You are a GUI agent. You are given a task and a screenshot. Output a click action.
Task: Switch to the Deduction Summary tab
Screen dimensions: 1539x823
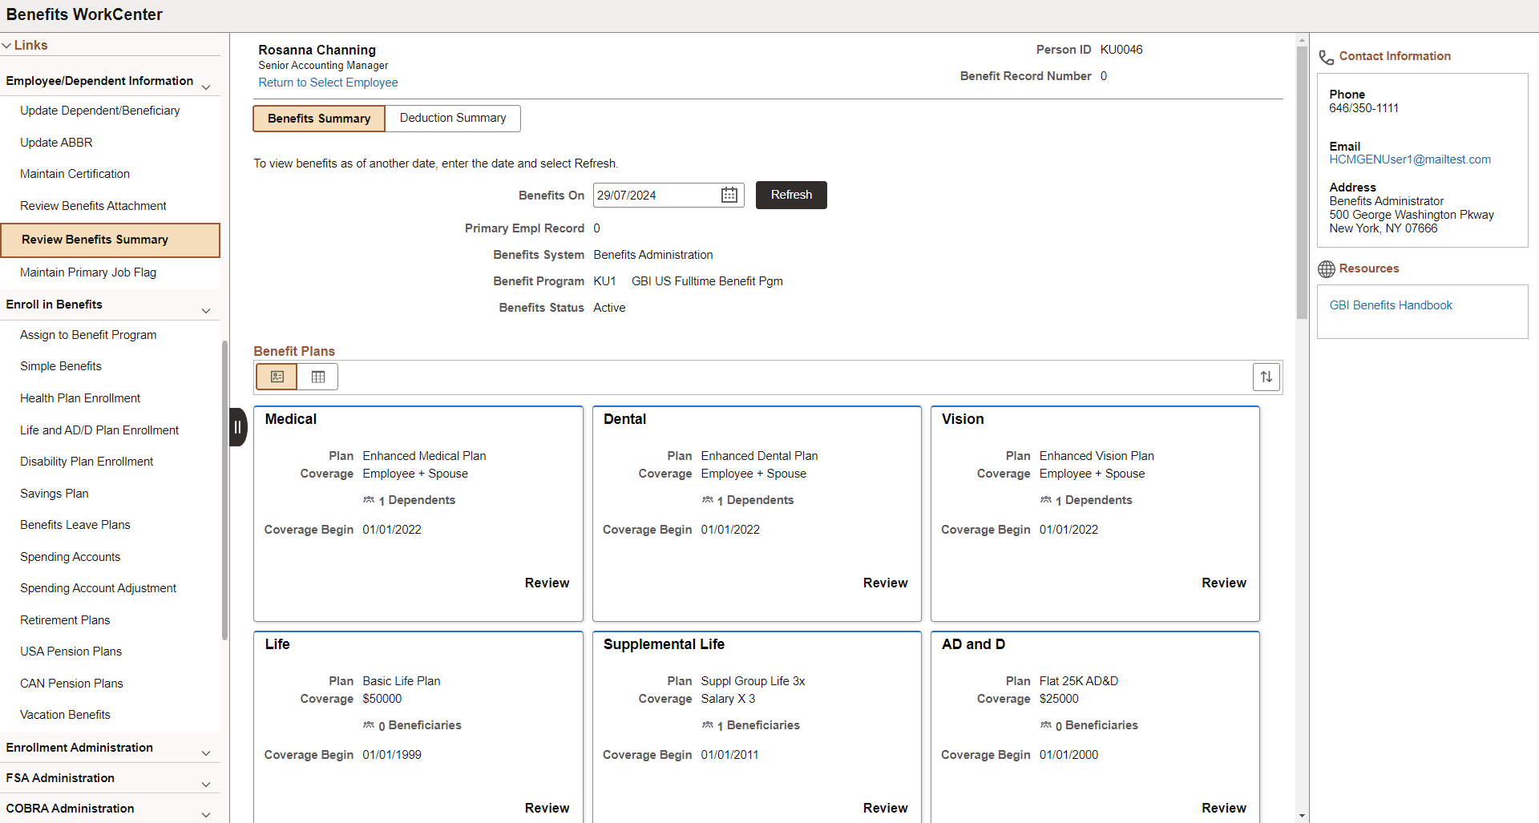tap(453, 118)
